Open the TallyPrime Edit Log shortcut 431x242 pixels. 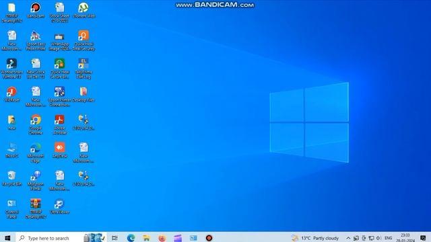click(84, 69)
